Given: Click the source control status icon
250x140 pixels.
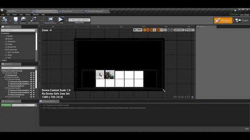Looking at the screenshot, I should pyautogui.click(x=235, y=10).
